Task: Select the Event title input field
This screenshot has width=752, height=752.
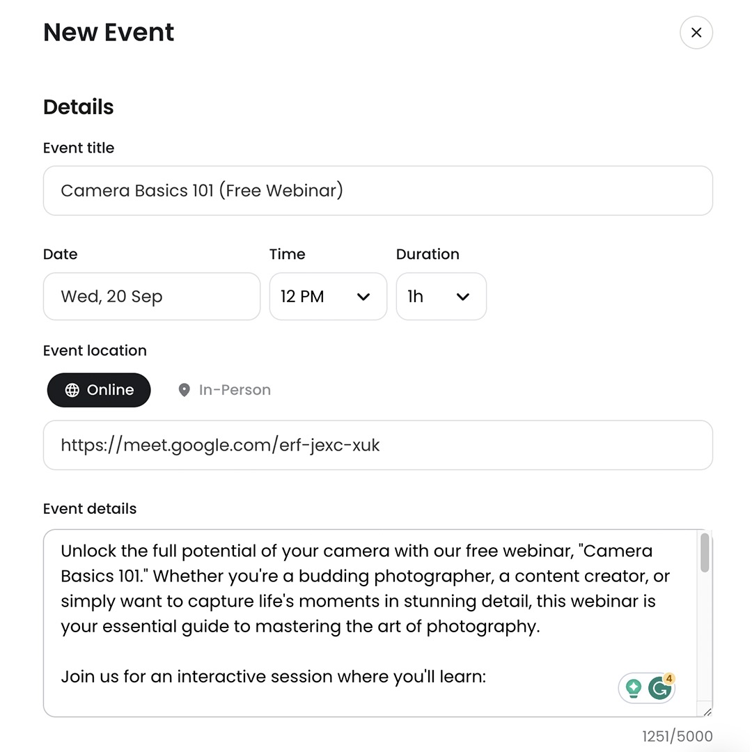Action: (x=378, y=191)
